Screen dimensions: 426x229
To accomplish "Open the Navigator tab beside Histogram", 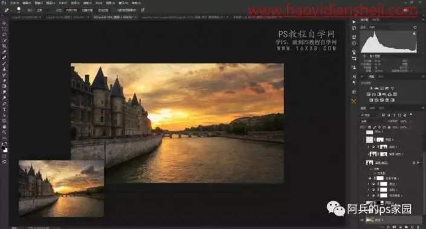I will [x=376, y=20].
